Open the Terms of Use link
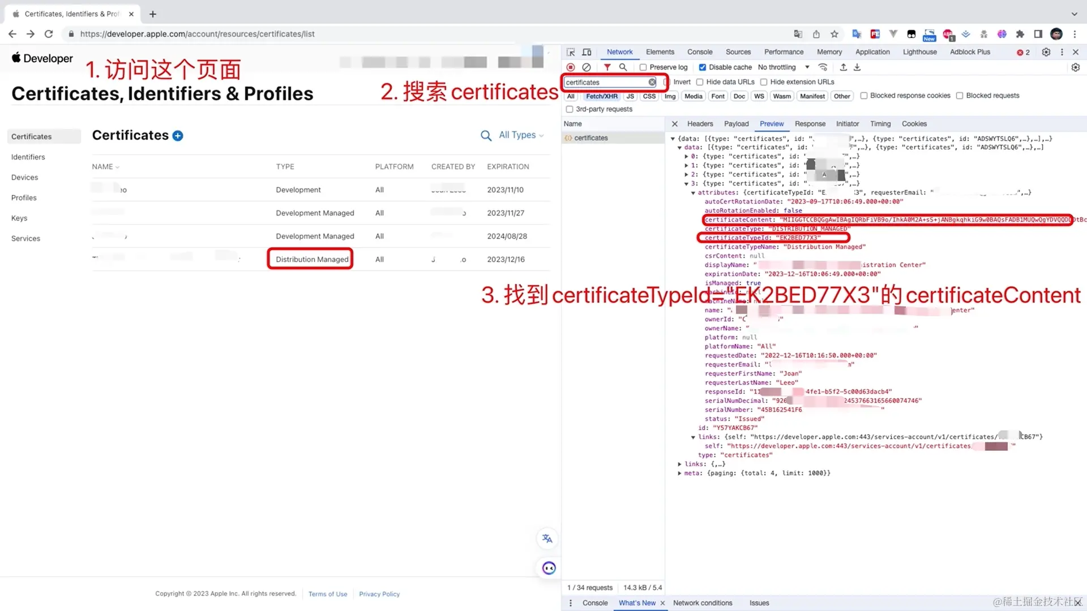1087x611 pixels. point(328,594)
